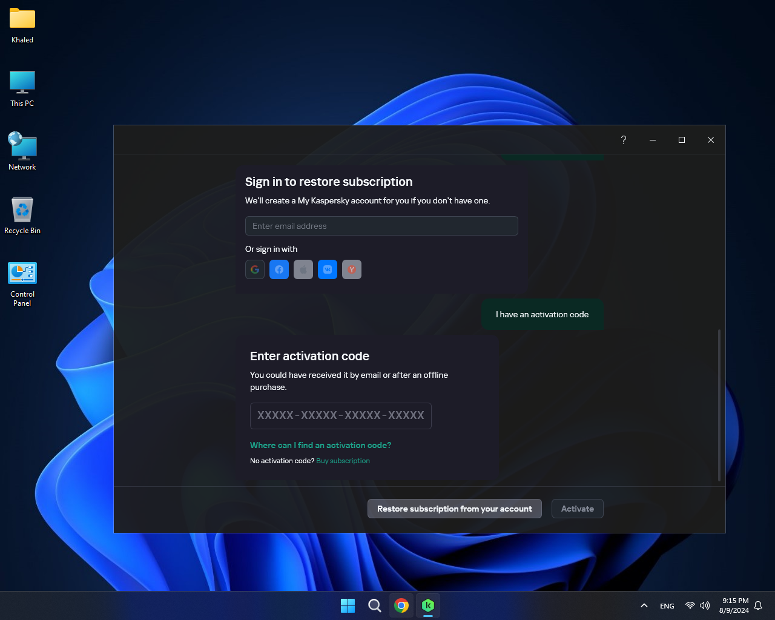Minimize the Kaspersky window
775x620 pixels.
click(x=653, y=140)
